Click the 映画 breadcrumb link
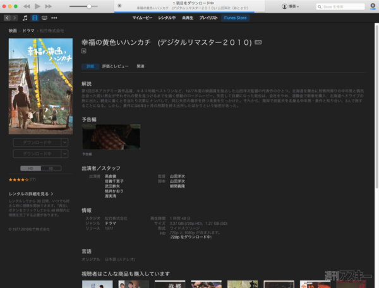379x288 pixels. pyautogui.click(x=13, y=31)
